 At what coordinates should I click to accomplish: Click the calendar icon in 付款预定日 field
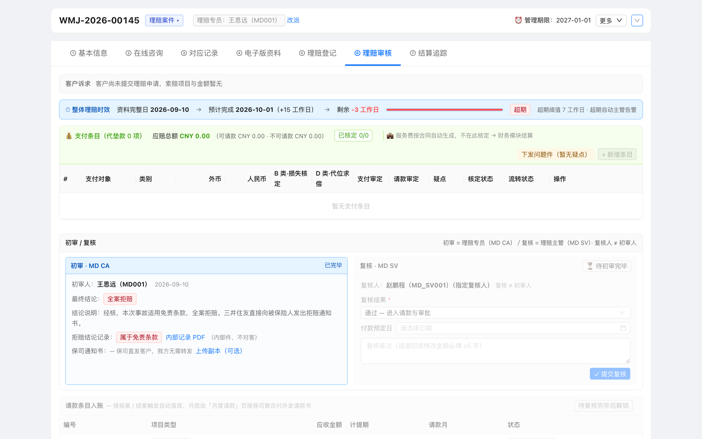tap(623, 328)
